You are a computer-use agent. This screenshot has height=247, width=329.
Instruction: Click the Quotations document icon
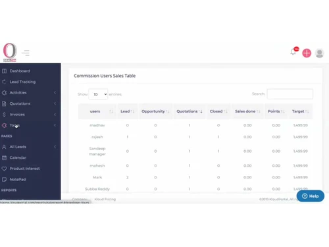coord(4,103)
